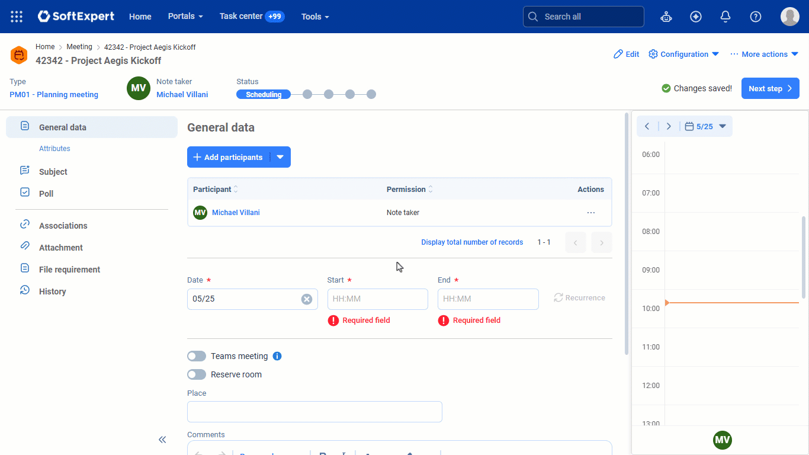Click Display total number of records link
This screenshot has height=455, width=809.
coord(472,242)
